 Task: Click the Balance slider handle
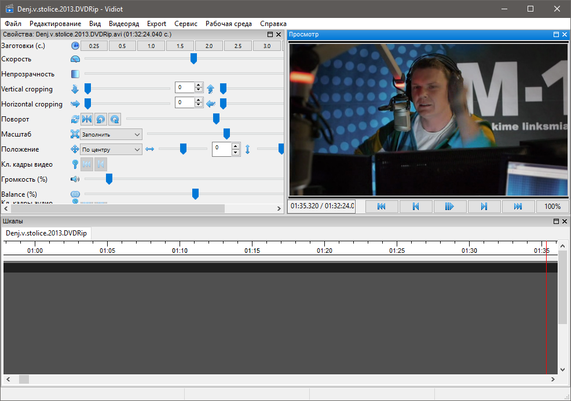point(195,194)
